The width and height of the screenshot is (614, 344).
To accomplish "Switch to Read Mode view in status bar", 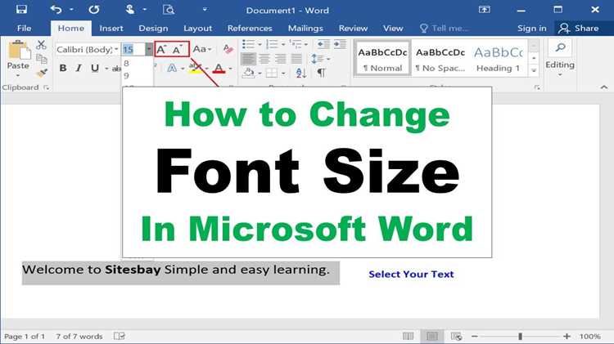I will coord(408,336).
